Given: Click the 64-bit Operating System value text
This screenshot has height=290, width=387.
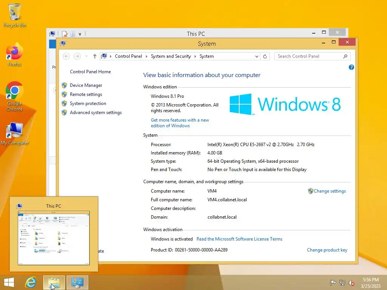Looking at the screenshot, I should (253, 161).
